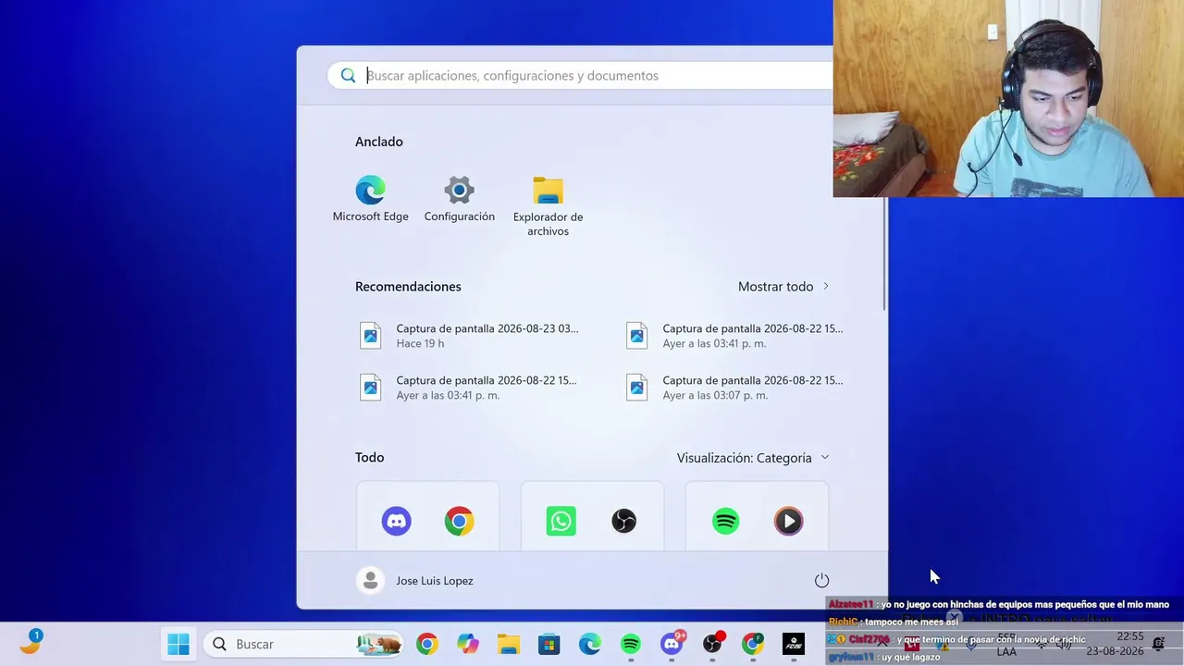1184x666 pixels.
Task: Expand the Visualización: Categoría dropdown
Action: tap(753, 458)
